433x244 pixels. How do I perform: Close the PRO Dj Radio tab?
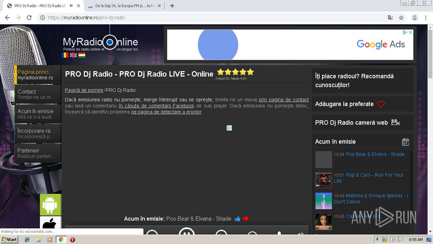tap(78, 6)
